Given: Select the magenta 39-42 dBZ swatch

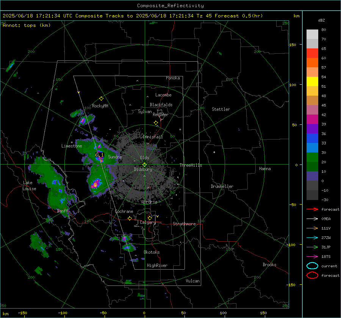Looking at the screenshot, I should [312, 119].
